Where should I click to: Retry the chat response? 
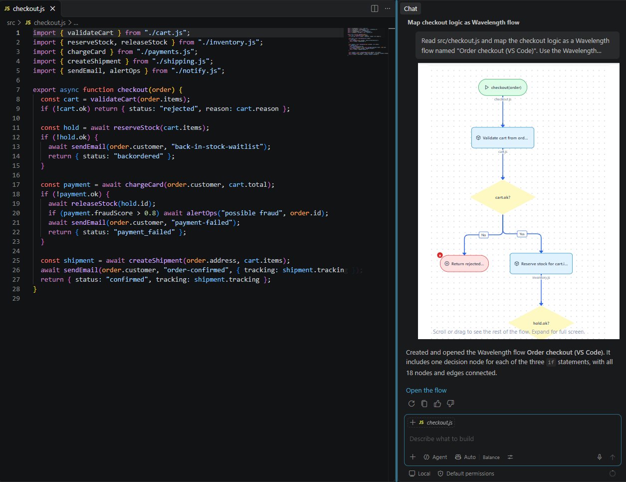click(412, 404)
